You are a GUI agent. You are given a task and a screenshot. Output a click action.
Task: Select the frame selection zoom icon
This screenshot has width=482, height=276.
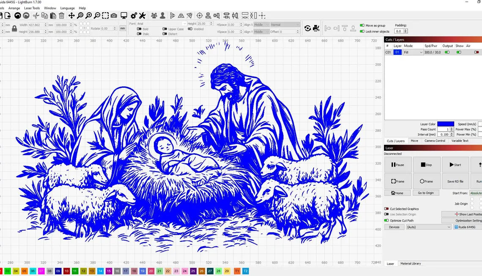pyautogui.click(x=105, y=16)
